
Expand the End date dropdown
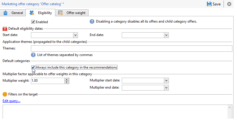[x=166, y=35]
